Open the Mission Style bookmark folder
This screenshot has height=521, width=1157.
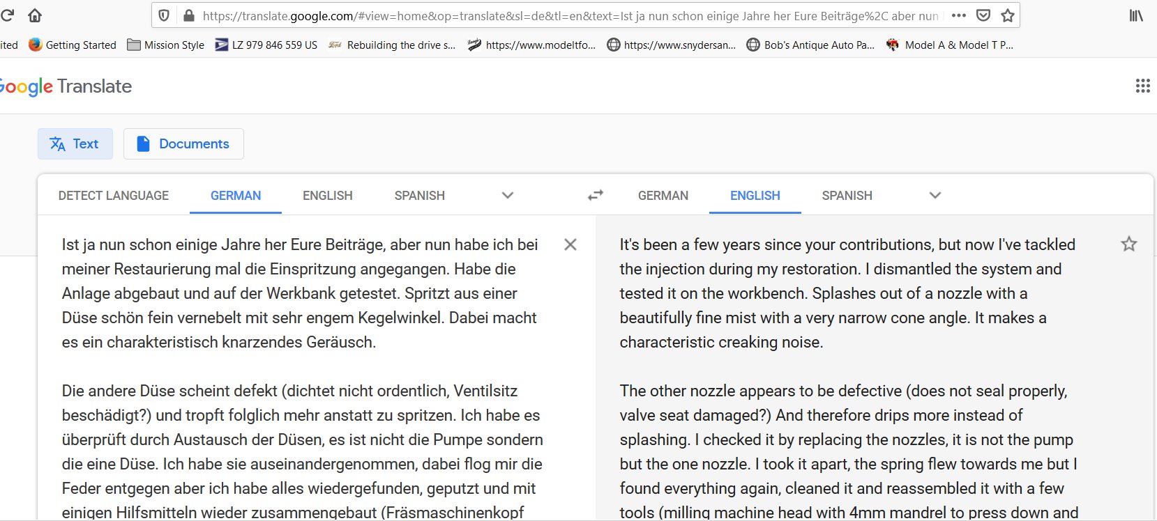pyautogui.click(x=166, y=45)
